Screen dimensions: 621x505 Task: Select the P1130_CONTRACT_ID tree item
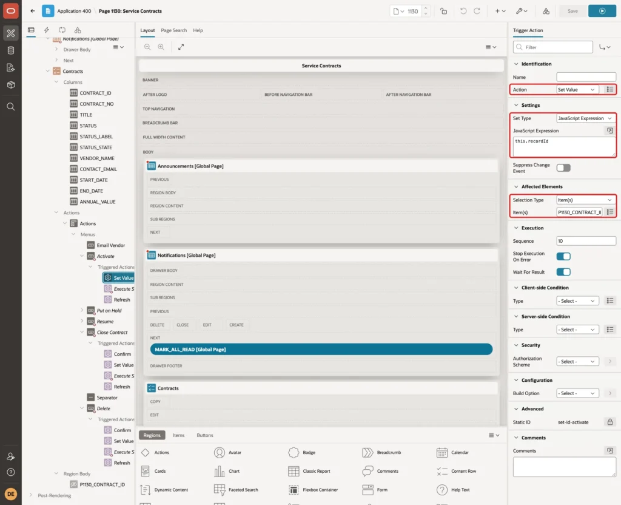pyautogui.click(x=102, y=484)
